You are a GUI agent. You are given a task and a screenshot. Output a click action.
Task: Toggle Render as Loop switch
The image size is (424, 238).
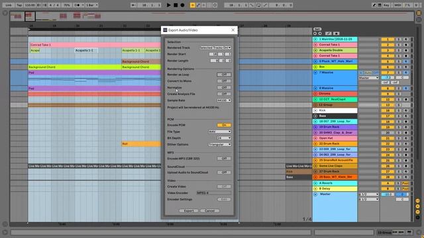pos(224,75)
